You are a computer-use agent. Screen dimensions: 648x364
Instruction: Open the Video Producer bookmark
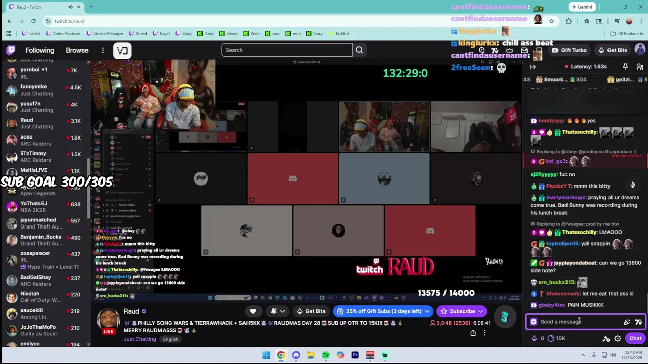pyautogui.click(x=62, y=33)
